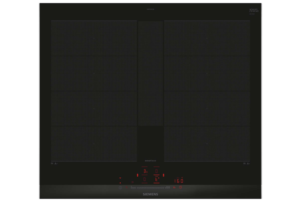This screenshot has height=202, width=301.
Task: Tap the 160 temperature display
Action: click(179, 180)
